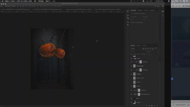Open the Character panel icon
The height and width of the screenshot is (107, 190).
coord(128,22)
